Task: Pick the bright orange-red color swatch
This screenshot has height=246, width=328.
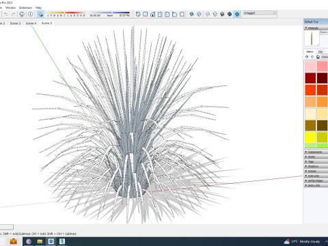Action: point(310,90)
